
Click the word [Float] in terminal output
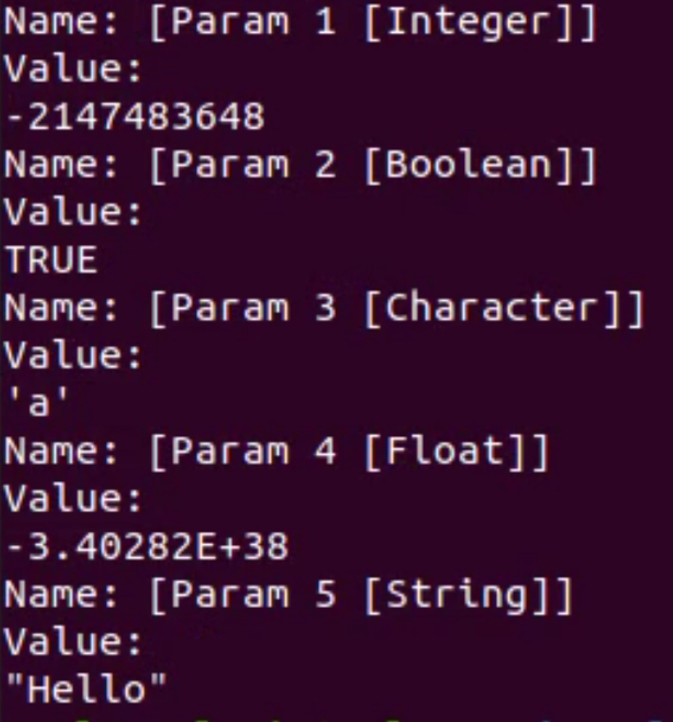pos(457,452)
